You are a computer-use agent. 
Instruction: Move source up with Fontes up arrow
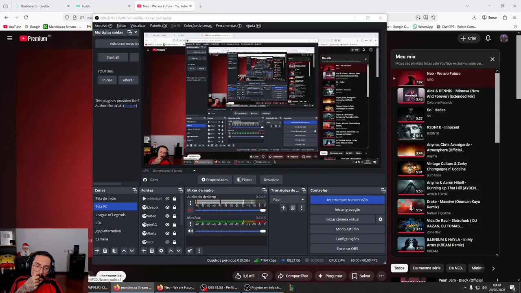pos(171,251)
